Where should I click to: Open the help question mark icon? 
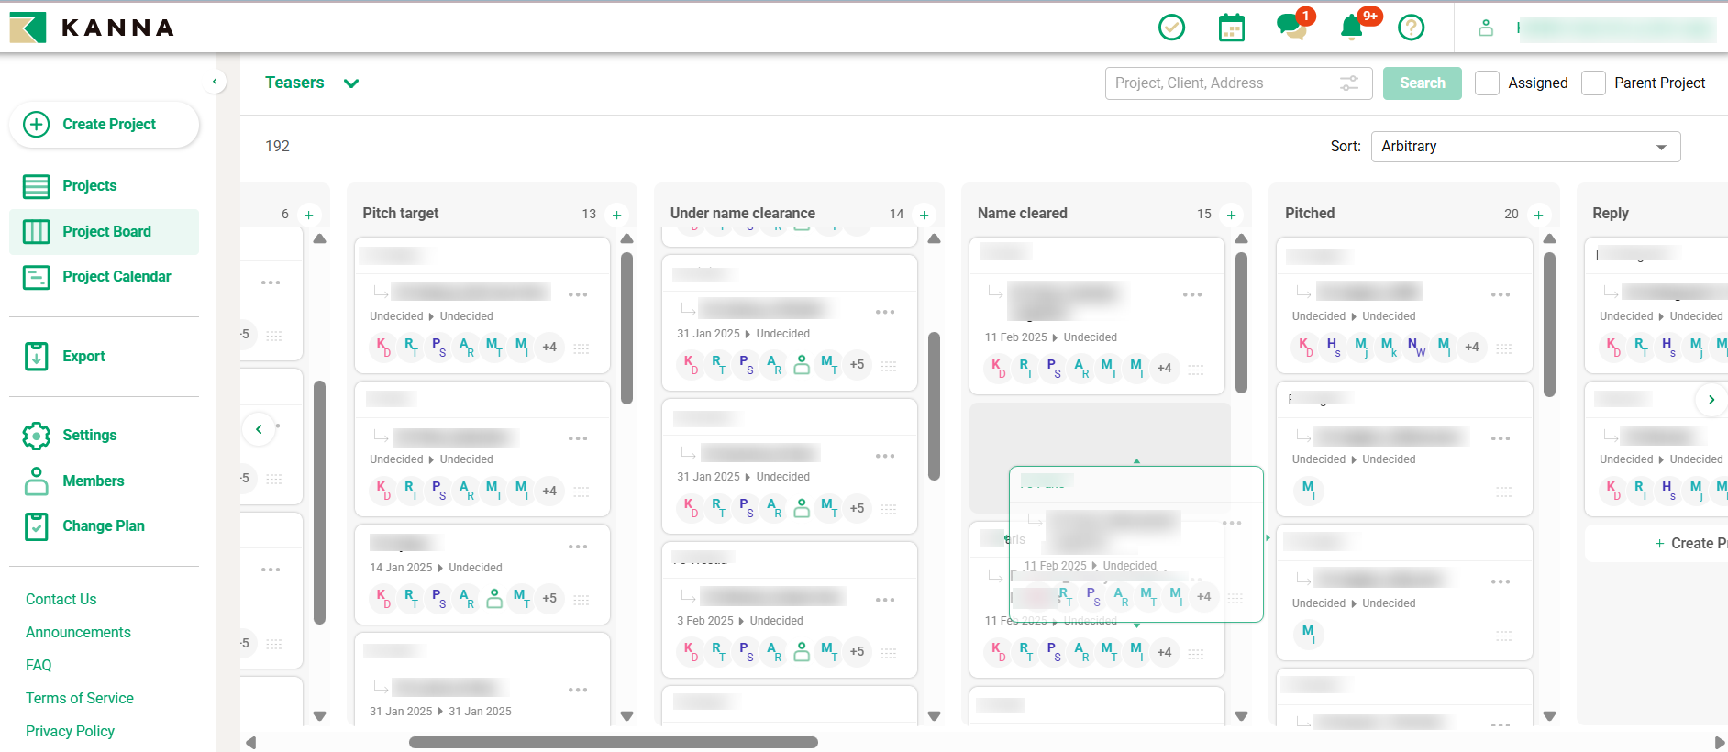pos(1411,28)
